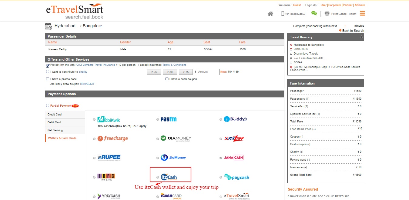
Task: Toggle the ICICI Lombard travel insurance checkbox
Action: pyautogui.click(x=48, y=65)
